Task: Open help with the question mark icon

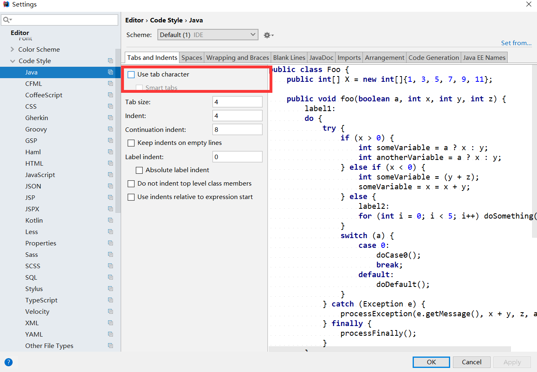Action: (x=8, y=362)
